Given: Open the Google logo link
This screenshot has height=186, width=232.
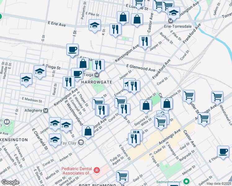Looking at the screenshot, I should click(10, 182).
